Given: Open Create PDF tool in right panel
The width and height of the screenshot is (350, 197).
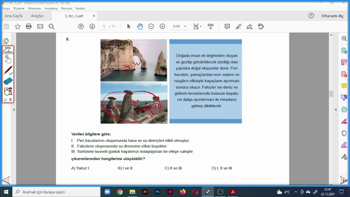Looking at the screenshot, I should click(344, 74).
